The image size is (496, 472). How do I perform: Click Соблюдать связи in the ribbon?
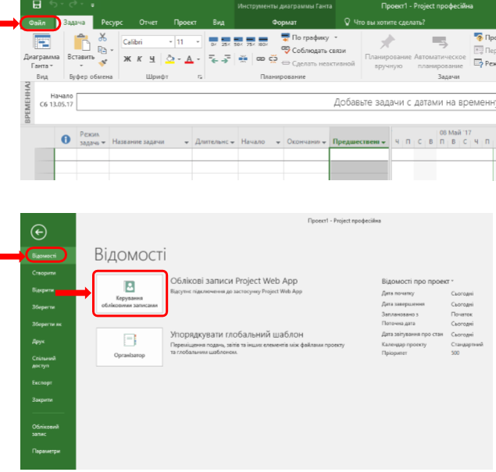point(316,50)
